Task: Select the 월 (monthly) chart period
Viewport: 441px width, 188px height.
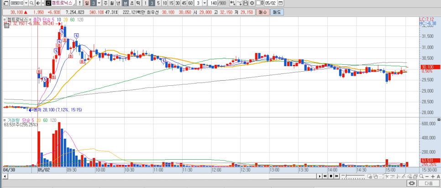Action: (x=112, y=3)
